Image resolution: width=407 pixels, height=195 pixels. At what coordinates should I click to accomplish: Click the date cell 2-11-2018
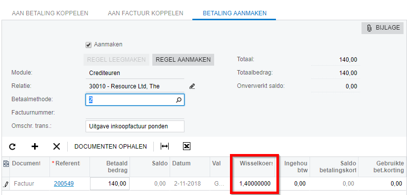[x=190, y=184]
